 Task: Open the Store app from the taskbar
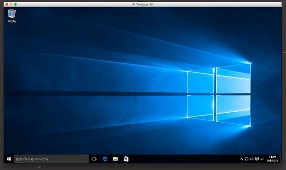tap(126, 159)
